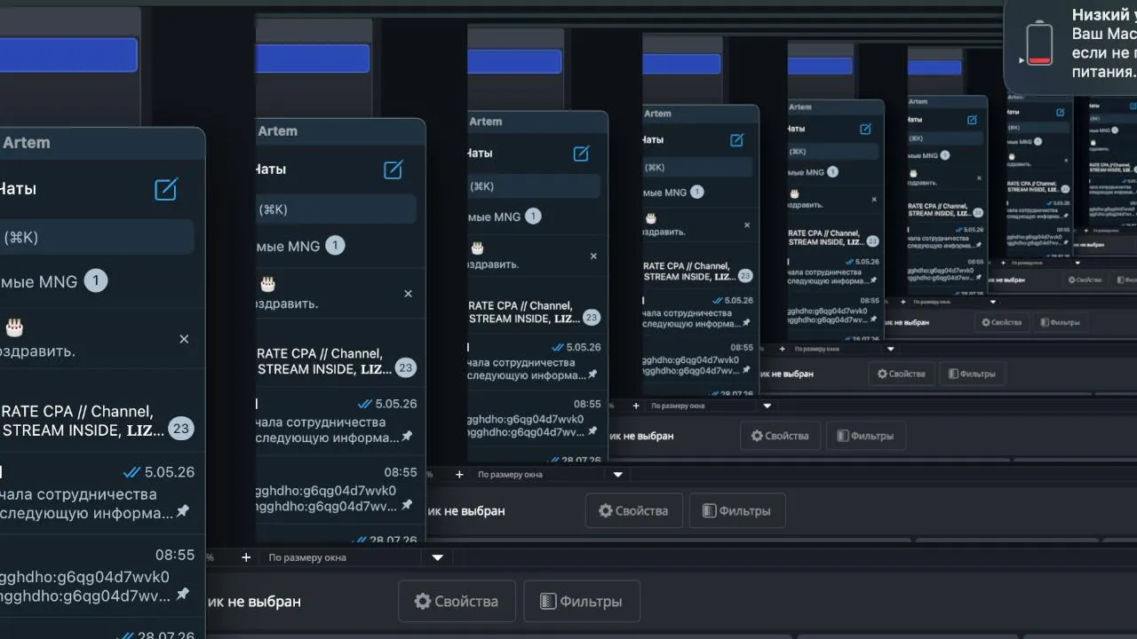Click the plus icon beside largest "По размеру окна"
The width and height of the screenshot is (1137, 639).
246,557
